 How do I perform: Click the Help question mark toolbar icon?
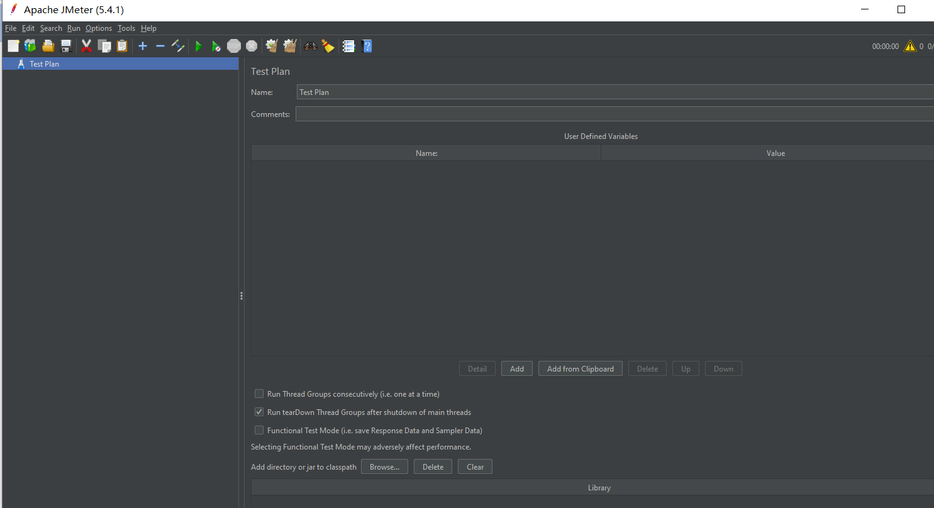click(367, 46)
